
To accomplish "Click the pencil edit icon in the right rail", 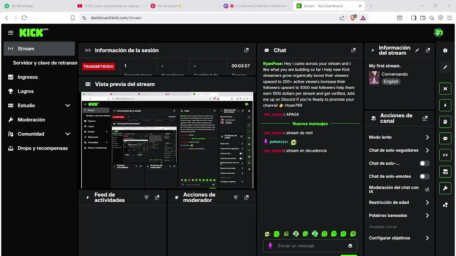I will point(445,67).
